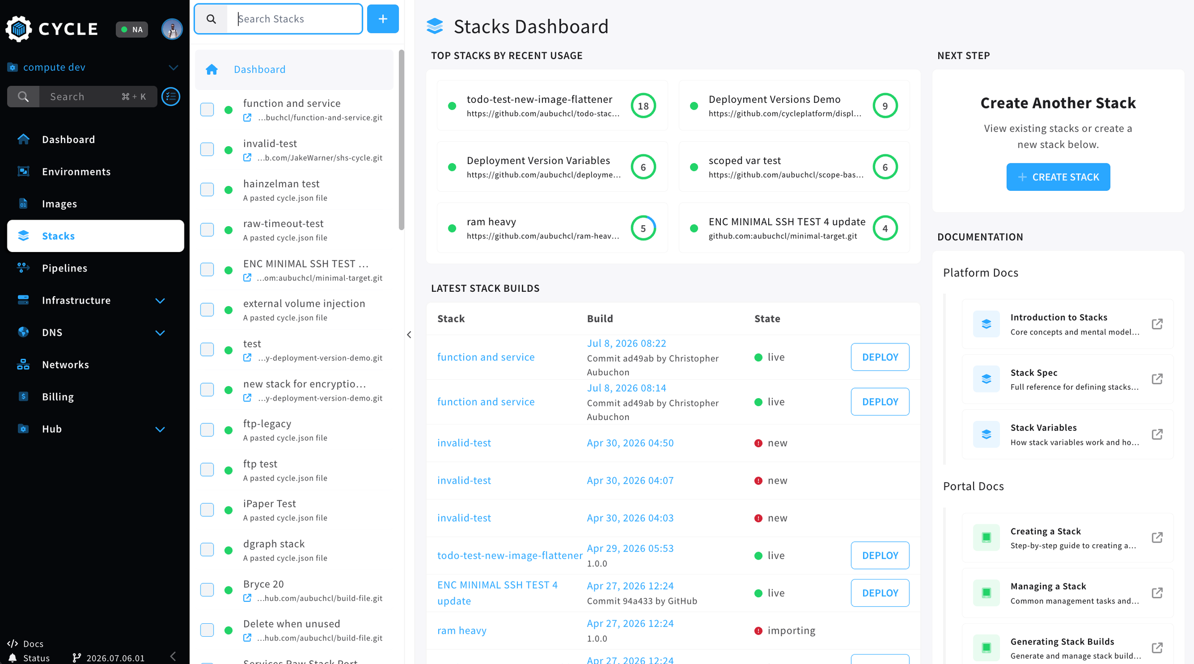Open external link icon for invalid-test repo
The width and height of the screenshot is (1194, 664).
coord(247,158)
